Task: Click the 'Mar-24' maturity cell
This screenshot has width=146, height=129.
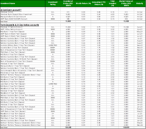Action: [x=140, y=123]
